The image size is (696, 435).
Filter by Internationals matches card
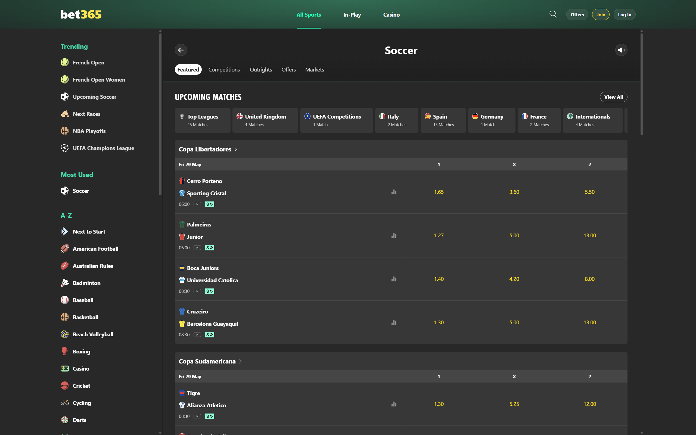point(592,120)
